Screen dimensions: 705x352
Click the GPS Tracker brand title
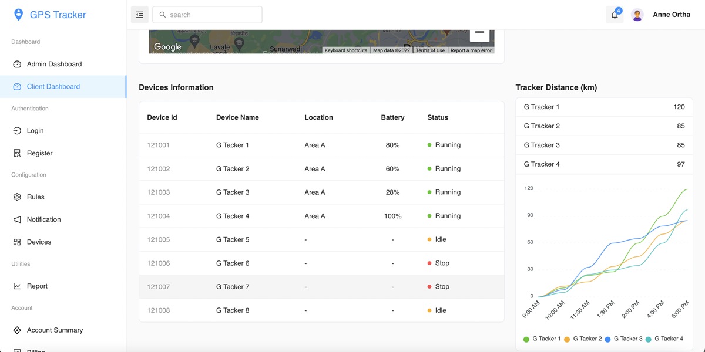(x=58, y=15)
